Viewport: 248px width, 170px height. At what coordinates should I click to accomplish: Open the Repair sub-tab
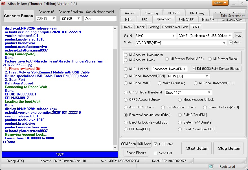(140, 27)
